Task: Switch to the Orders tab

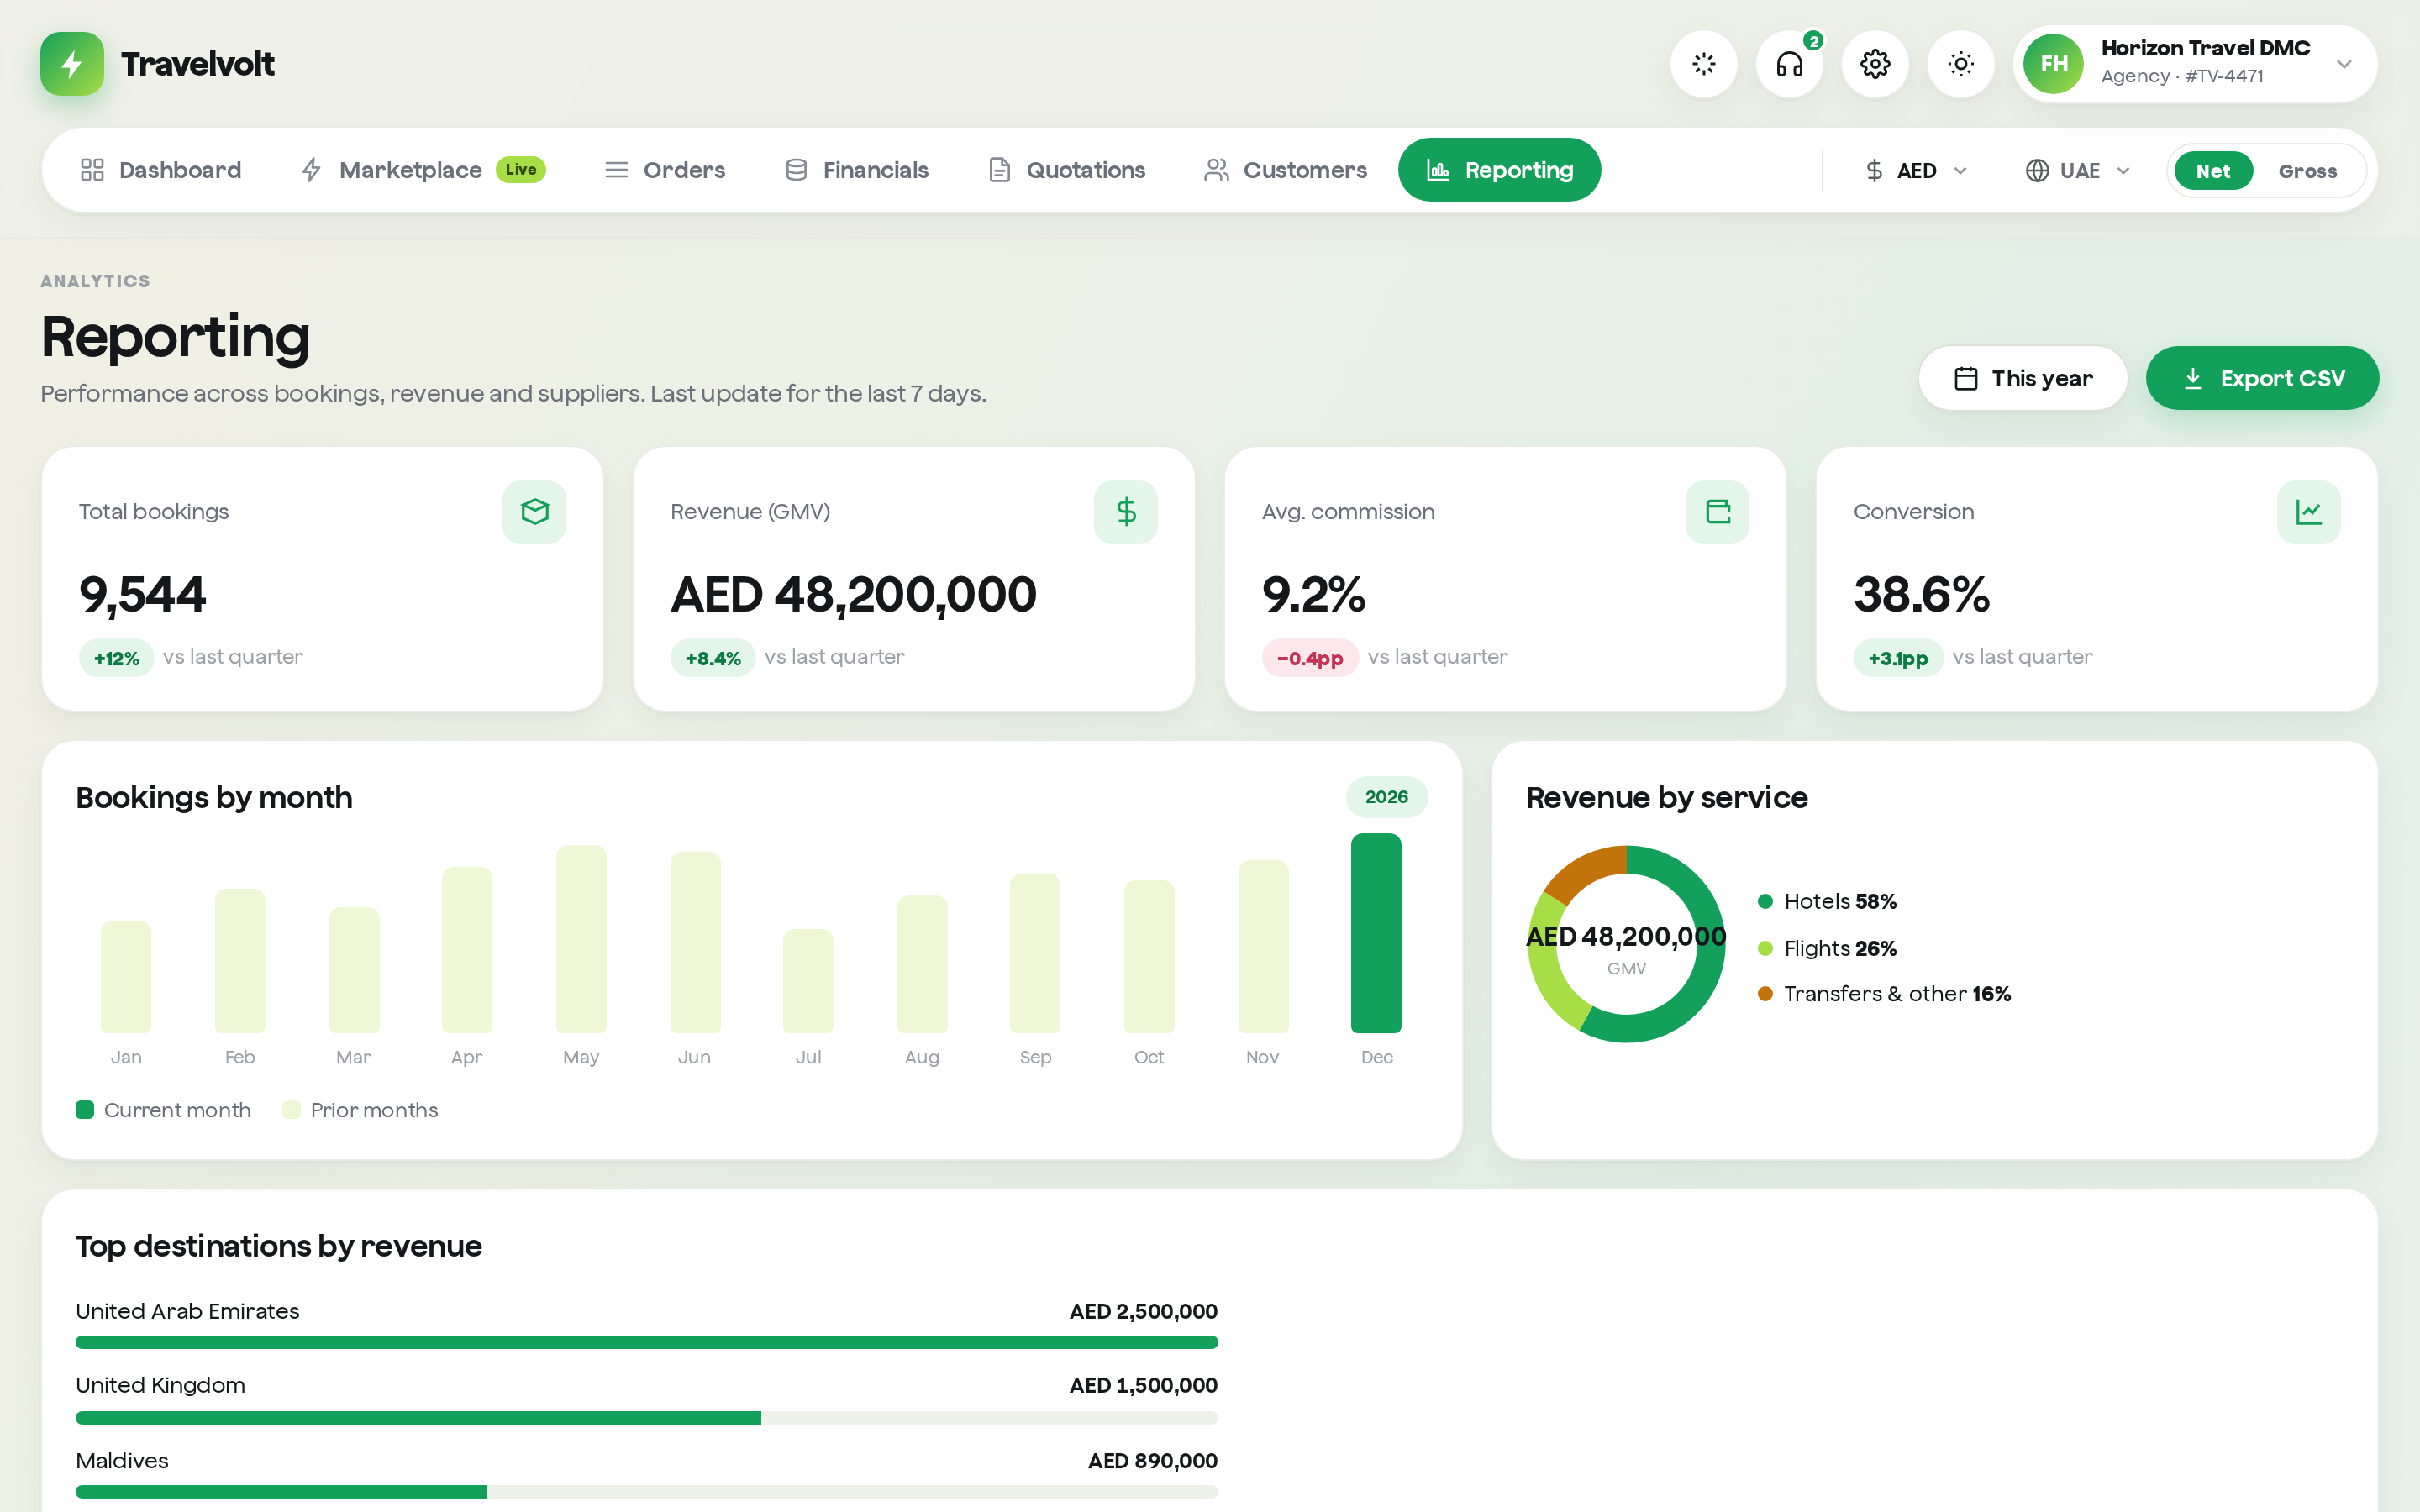Action: [x=665, y=170]
